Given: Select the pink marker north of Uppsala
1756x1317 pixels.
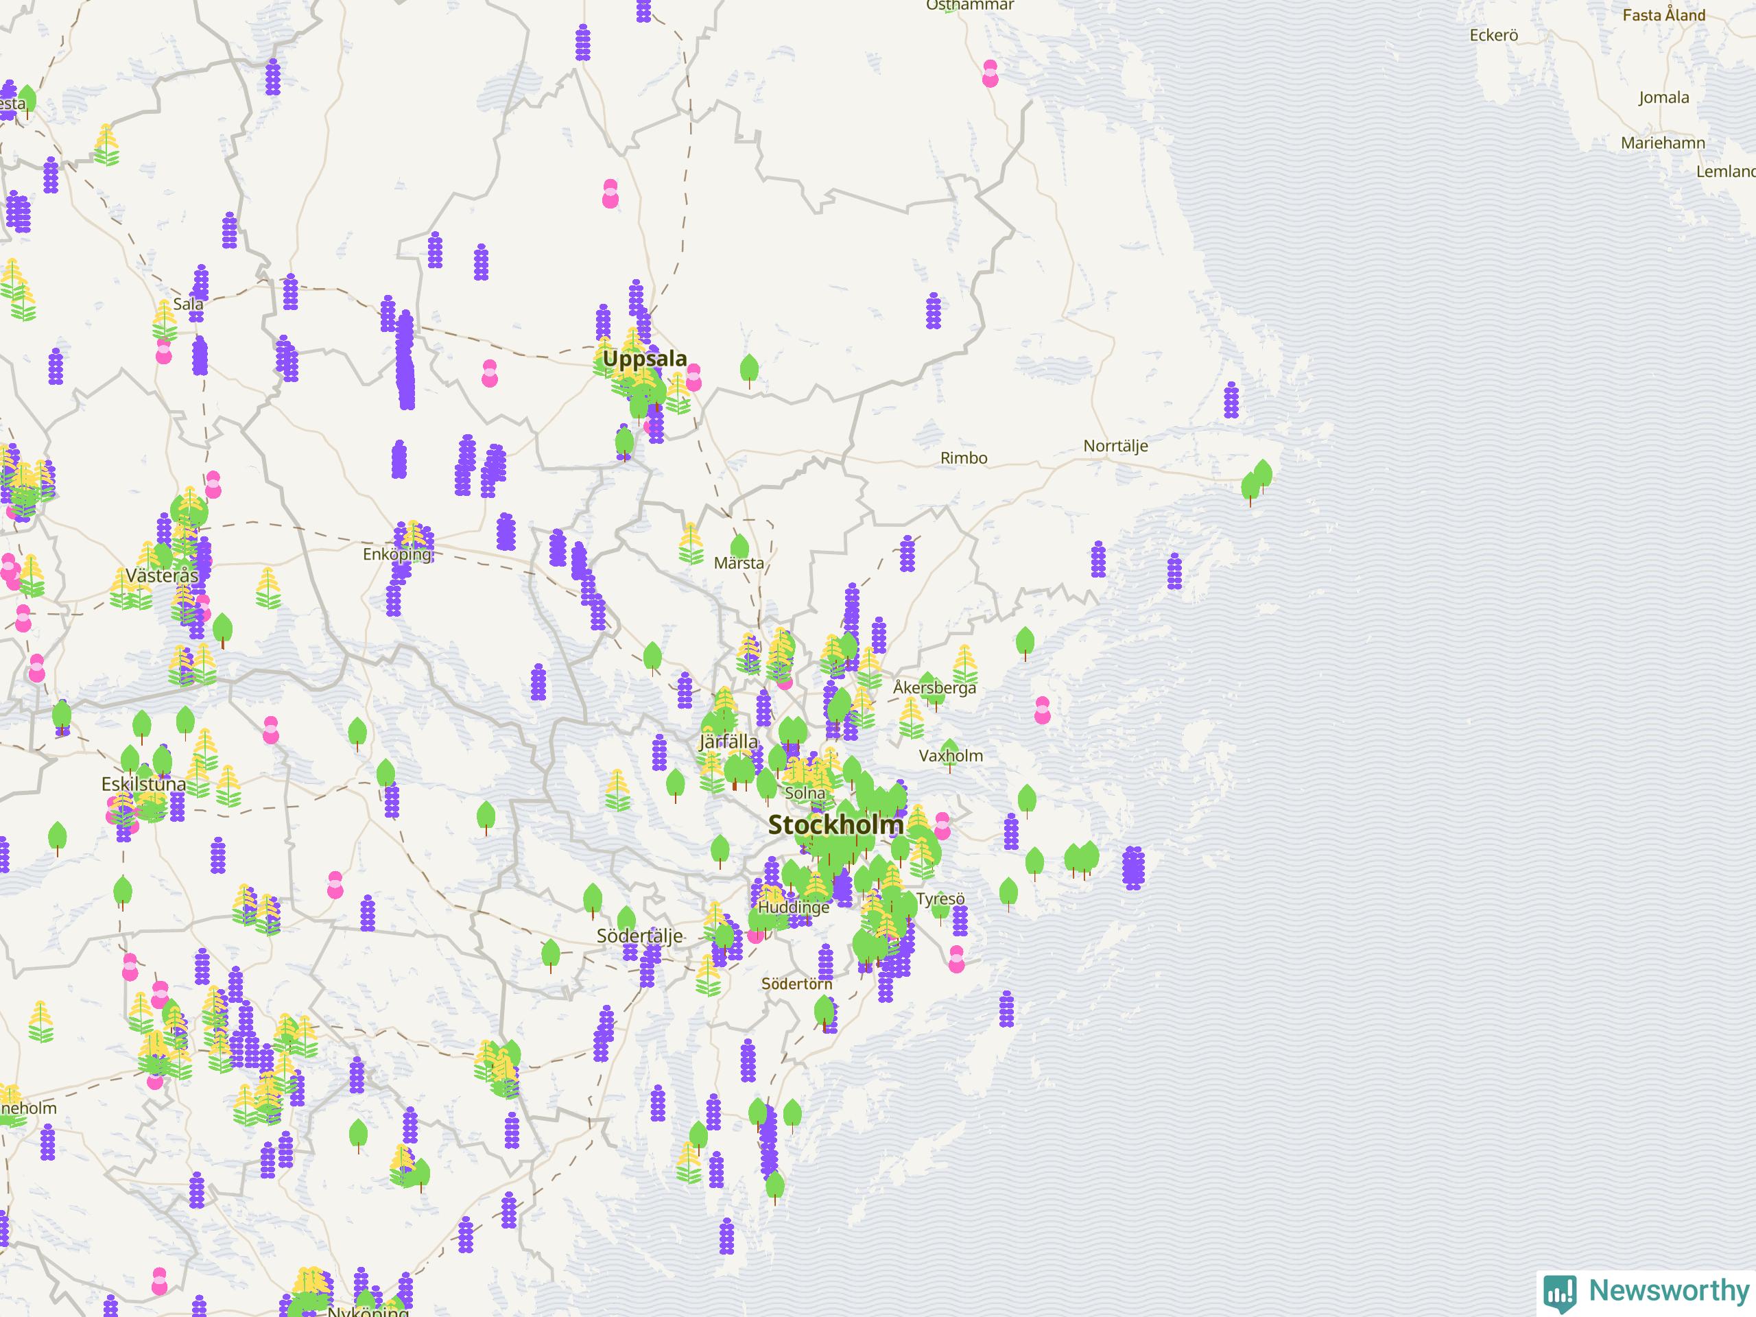Looking at the screenshot, I should pyautogui.click(x=610, y=193).
